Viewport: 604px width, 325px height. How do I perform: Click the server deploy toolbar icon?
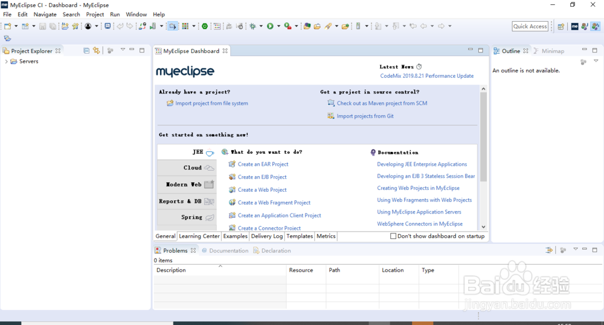(153, 26)
